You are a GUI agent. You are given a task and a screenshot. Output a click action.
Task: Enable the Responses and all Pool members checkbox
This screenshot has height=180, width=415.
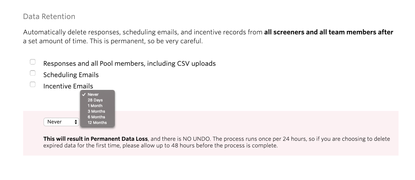pos(32,61)
